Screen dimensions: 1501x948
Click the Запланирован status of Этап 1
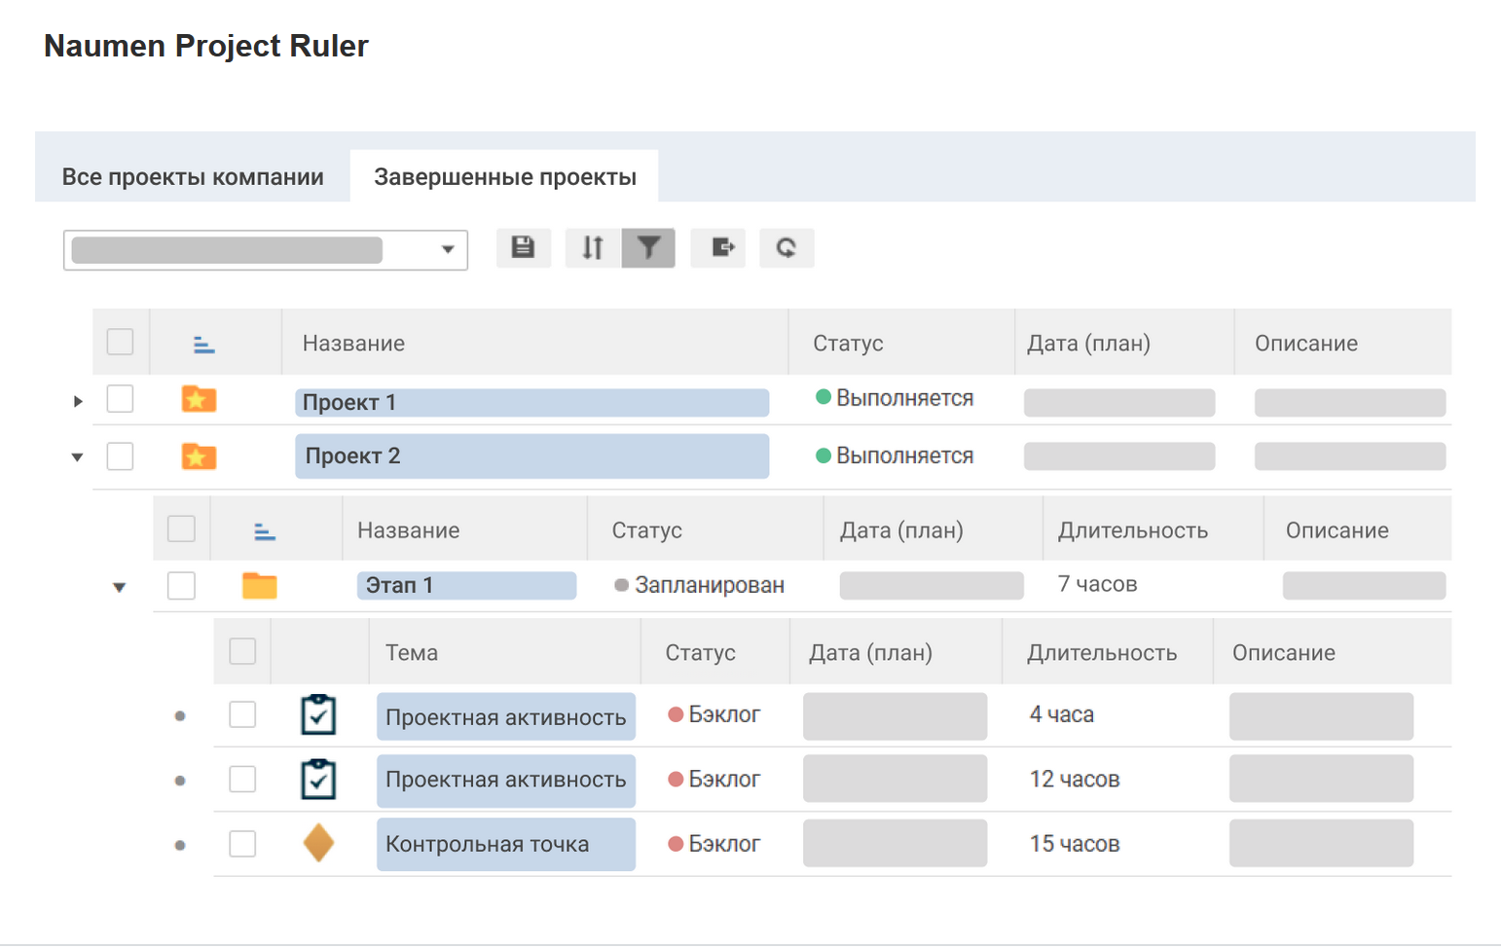700,584
